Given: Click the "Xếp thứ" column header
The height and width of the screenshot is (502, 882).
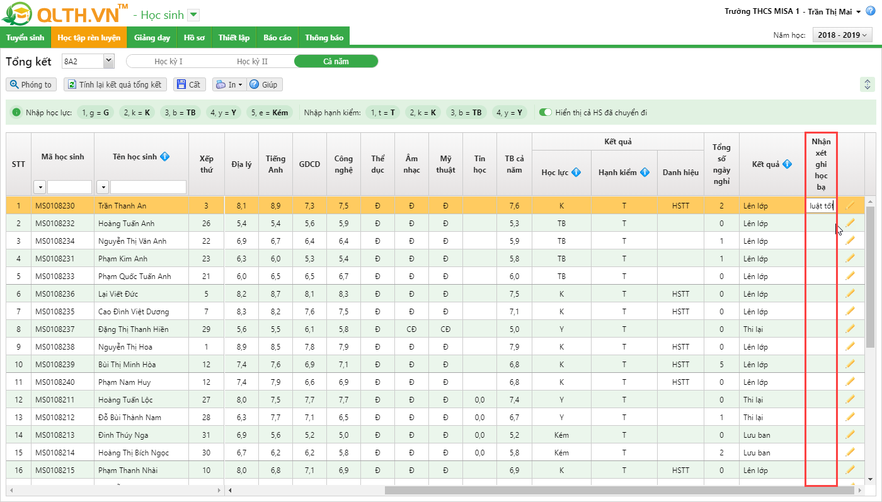Looking at the screenshot, I should coord(207,164).
